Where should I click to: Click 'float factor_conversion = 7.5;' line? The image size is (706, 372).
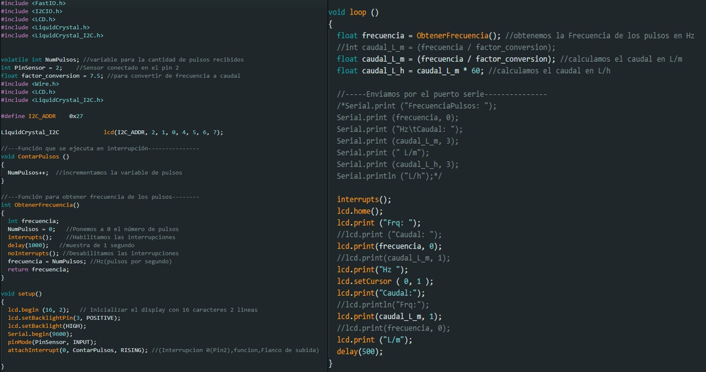52,76
